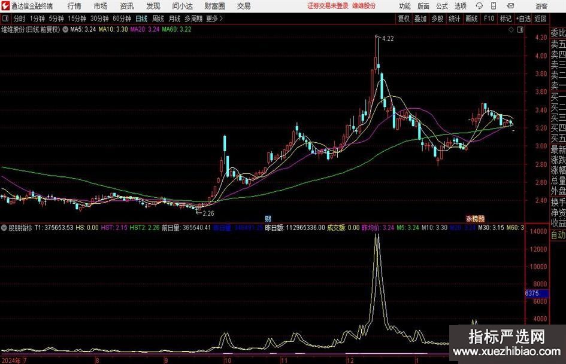This screenshot has width=566, height=364.
Task: Switch to the 15分钟 period tab
Action: [77, 19]
